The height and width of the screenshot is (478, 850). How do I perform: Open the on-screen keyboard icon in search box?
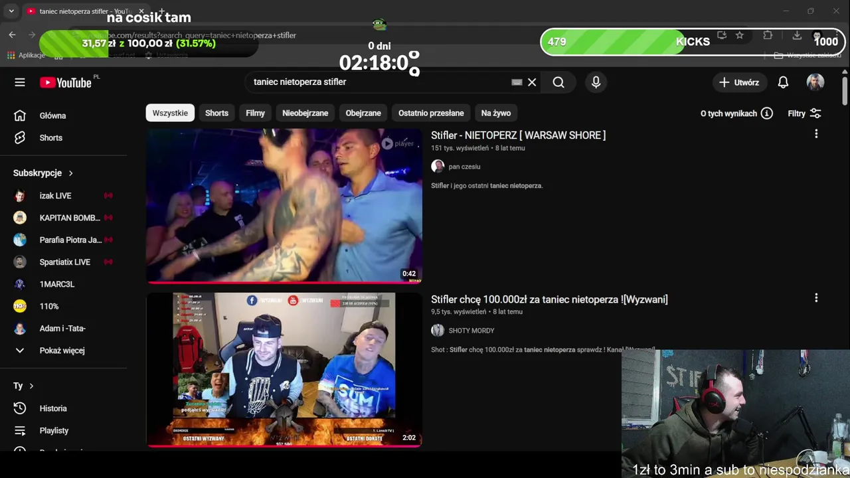coord(517,82)
